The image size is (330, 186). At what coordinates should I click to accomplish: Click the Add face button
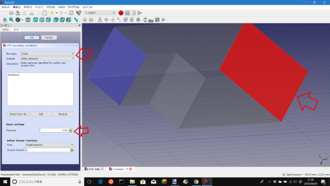click(41, 114)
